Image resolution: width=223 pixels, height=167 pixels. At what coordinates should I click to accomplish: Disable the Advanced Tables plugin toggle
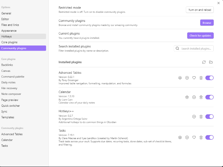pos(209,78)
